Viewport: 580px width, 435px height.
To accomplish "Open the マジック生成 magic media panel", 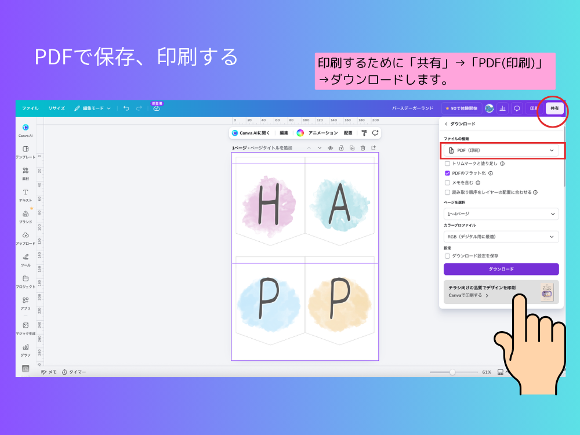I will click(x=26, y=328).
